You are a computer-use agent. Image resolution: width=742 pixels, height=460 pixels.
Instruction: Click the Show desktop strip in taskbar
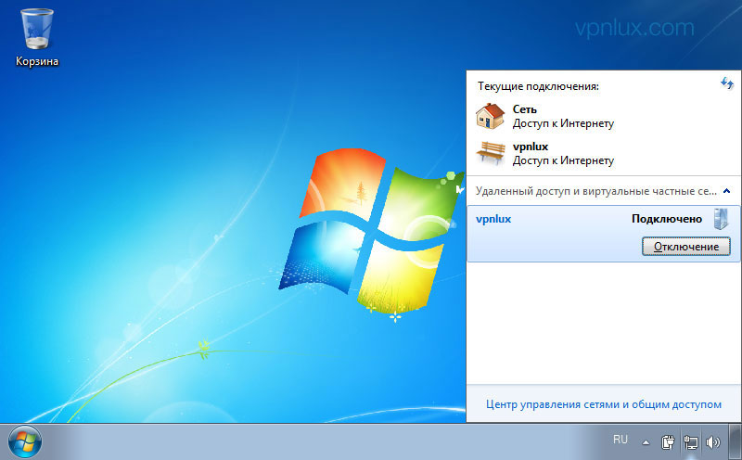736,442
